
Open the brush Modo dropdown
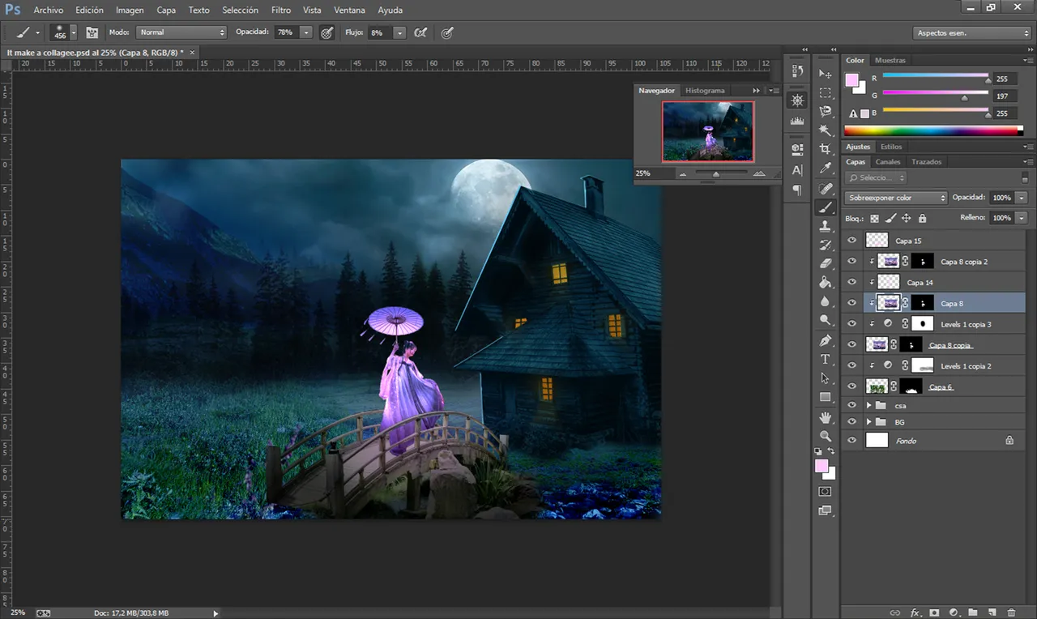(x=181, y=32)
